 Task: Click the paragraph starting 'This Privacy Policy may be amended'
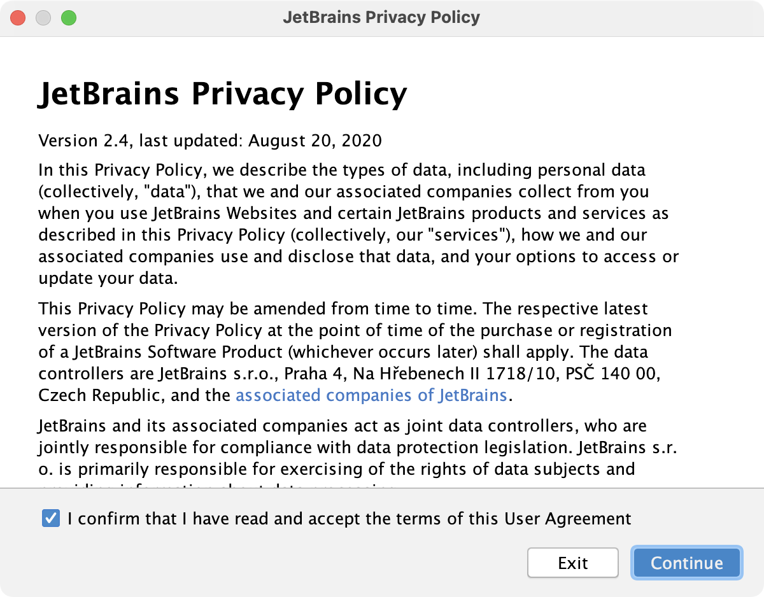355,352
